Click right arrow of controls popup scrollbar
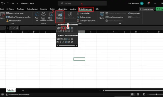 (76, 45)
